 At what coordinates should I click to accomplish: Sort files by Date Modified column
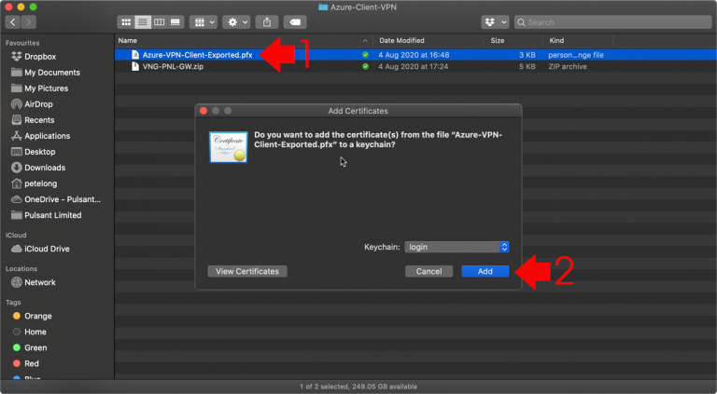(x=401, y=41)
